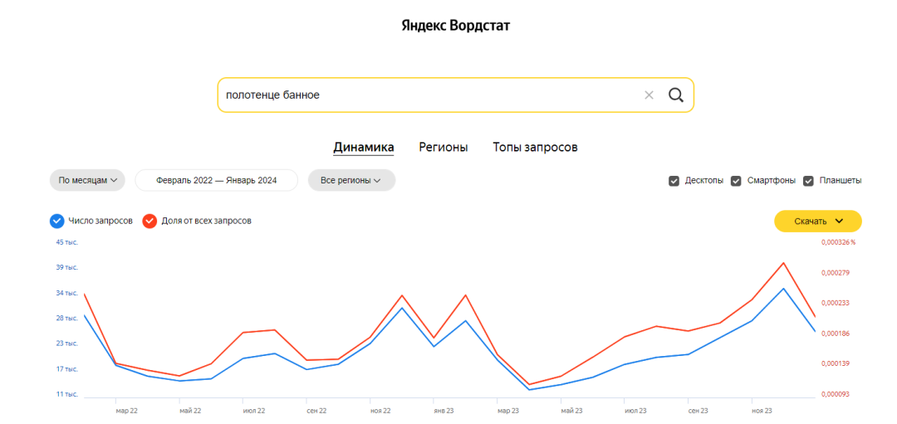Open the Скачать download dropdown
897x424 pixels.
[818, 222]
